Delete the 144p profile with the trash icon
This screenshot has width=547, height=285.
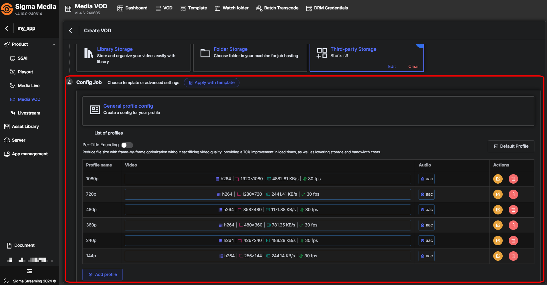pyautogui.click(x=513, y=256)
